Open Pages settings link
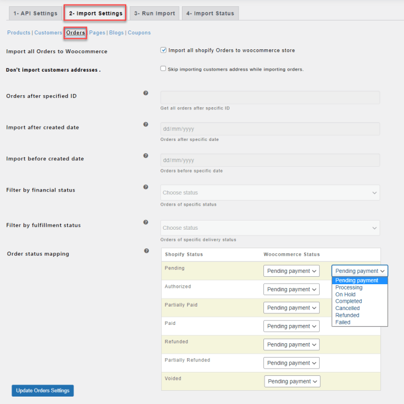This screenshot has width=404, height=404. tap(97, 33)
